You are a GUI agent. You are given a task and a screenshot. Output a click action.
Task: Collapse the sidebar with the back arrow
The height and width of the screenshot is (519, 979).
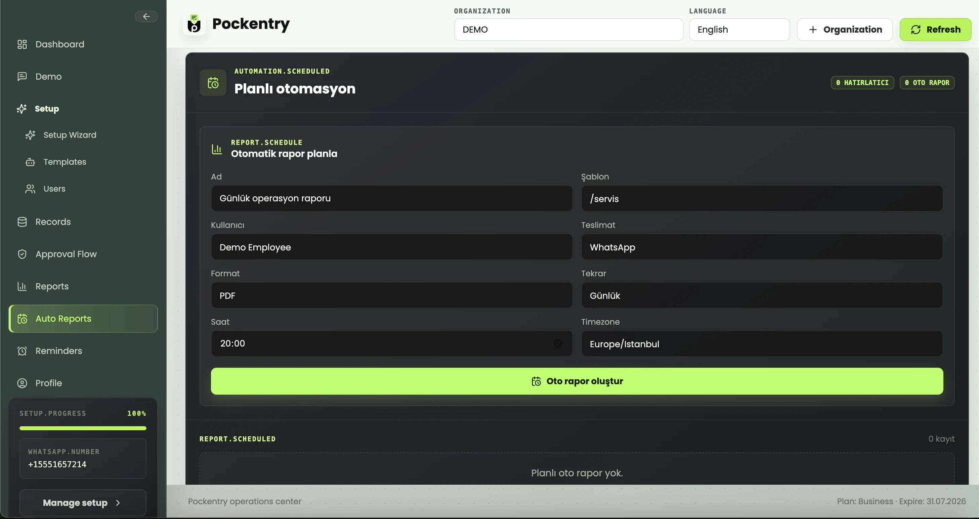(146, 16)
